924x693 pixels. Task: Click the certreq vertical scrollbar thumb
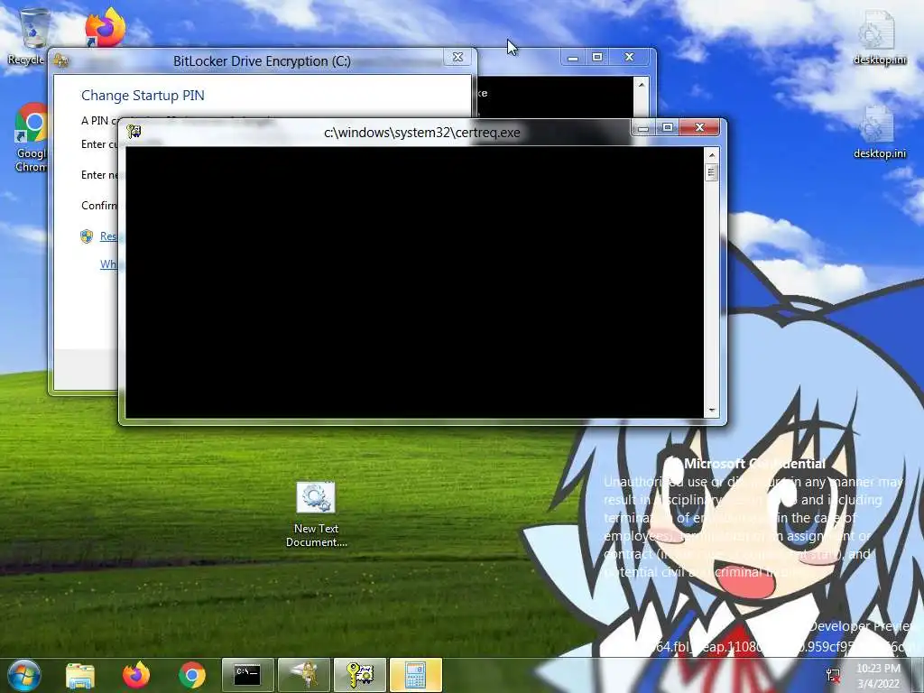tap(711, 172)
